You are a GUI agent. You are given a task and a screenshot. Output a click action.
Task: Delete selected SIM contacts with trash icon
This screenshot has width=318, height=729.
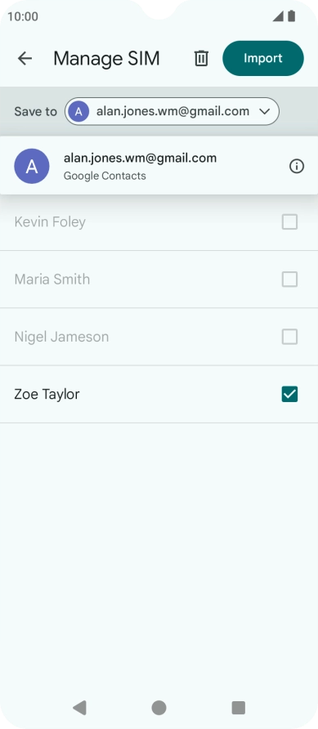click(201, 58)
